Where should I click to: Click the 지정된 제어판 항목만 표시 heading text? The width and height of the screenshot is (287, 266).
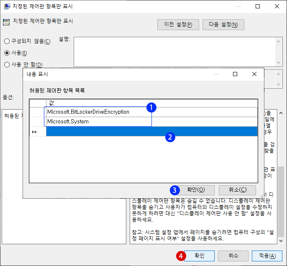click(43, 21)
